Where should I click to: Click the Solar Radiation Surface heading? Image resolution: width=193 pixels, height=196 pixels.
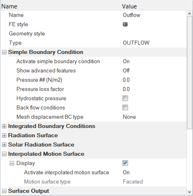tap(41, 145)
